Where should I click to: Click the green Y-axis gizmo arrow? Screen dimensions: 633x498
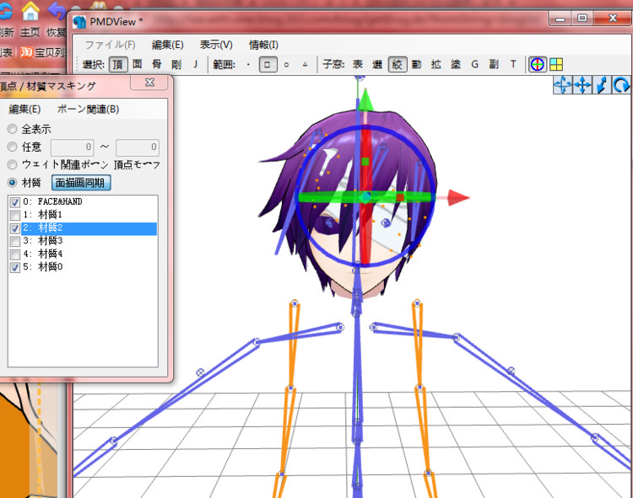(x=365, y=99)
